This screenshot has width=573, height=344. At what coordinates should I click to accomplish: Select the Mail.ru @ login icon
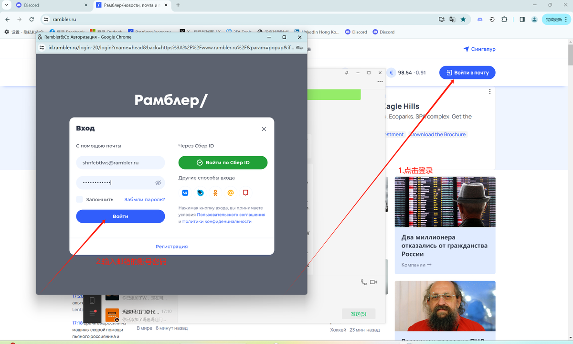pos(231,193)
